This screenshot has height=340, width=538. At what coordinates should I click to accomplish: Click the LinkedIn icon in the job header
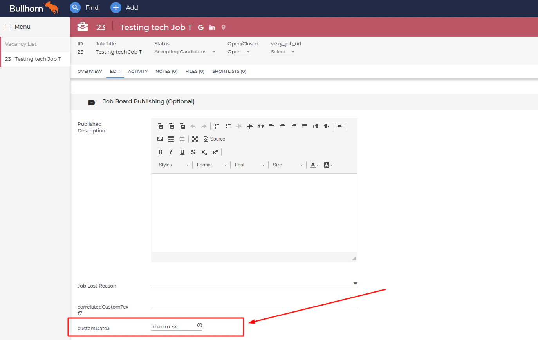212,27
